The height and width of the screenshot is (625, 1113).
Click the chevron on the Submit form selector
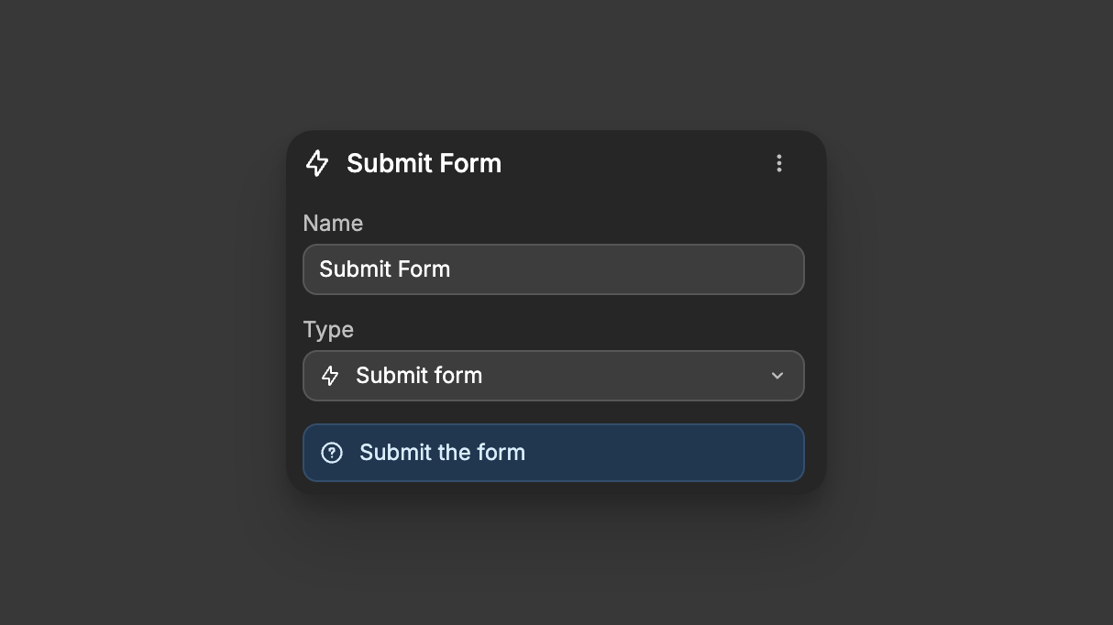(x=777, y=376)
